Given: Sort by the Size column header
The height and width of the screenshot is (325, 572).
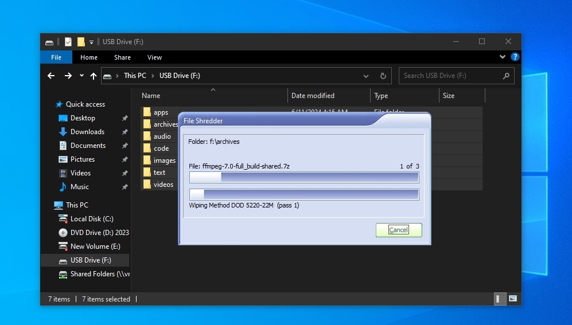Looking at the screenshot, I should coord(462,96).
